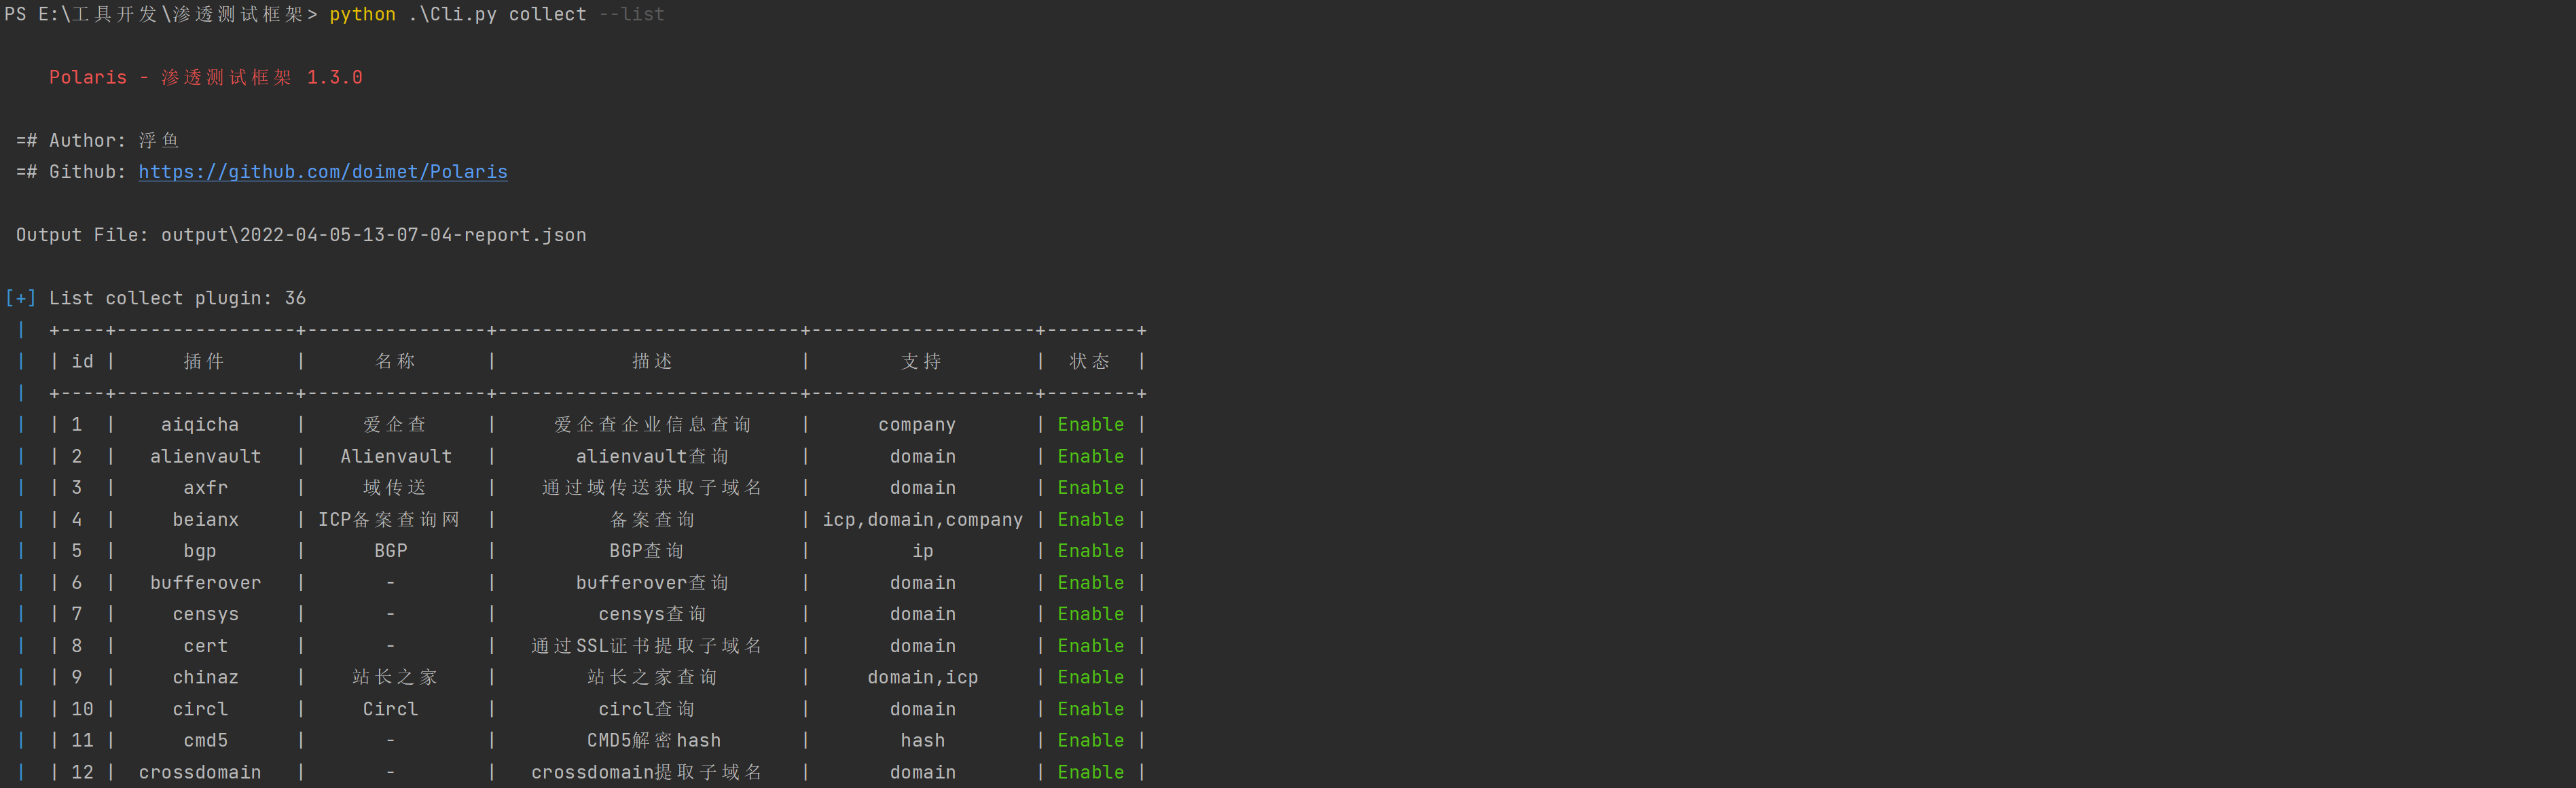Click the 状态 column header
Viewport: 2576px width, 788px height.
(1089, 361)
